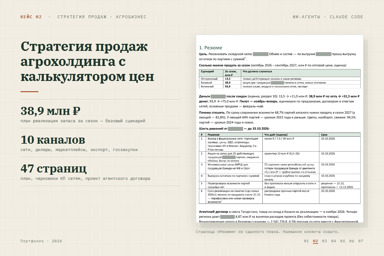
Task: Click decision row "Перепроверка всхожести партий"
Action: (x=280, y=185)
